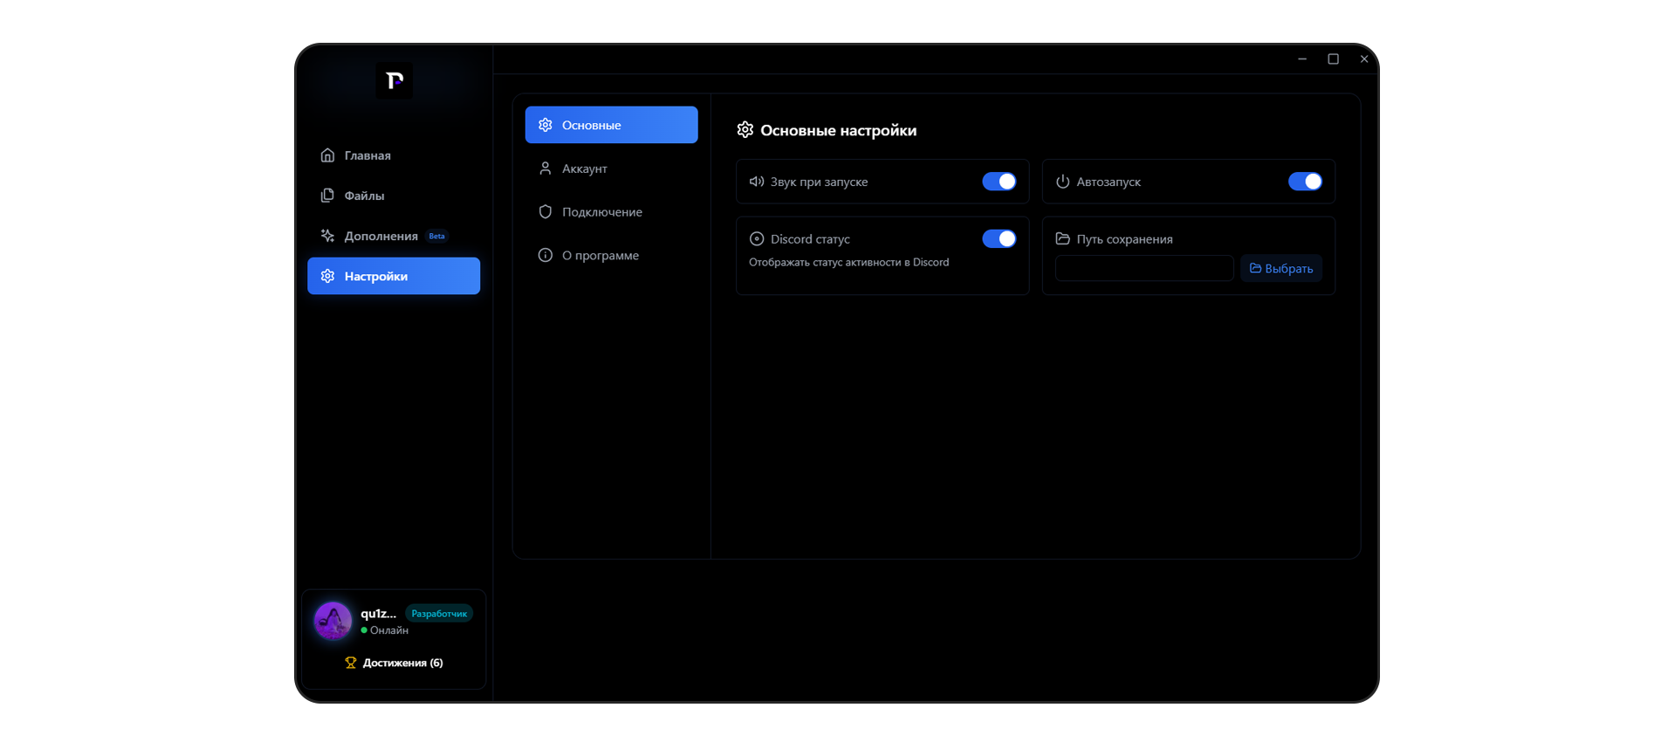Click the person icon beside Аккаунт
This screenshot has width=1675, height=749.
click(x=546, y=168)
